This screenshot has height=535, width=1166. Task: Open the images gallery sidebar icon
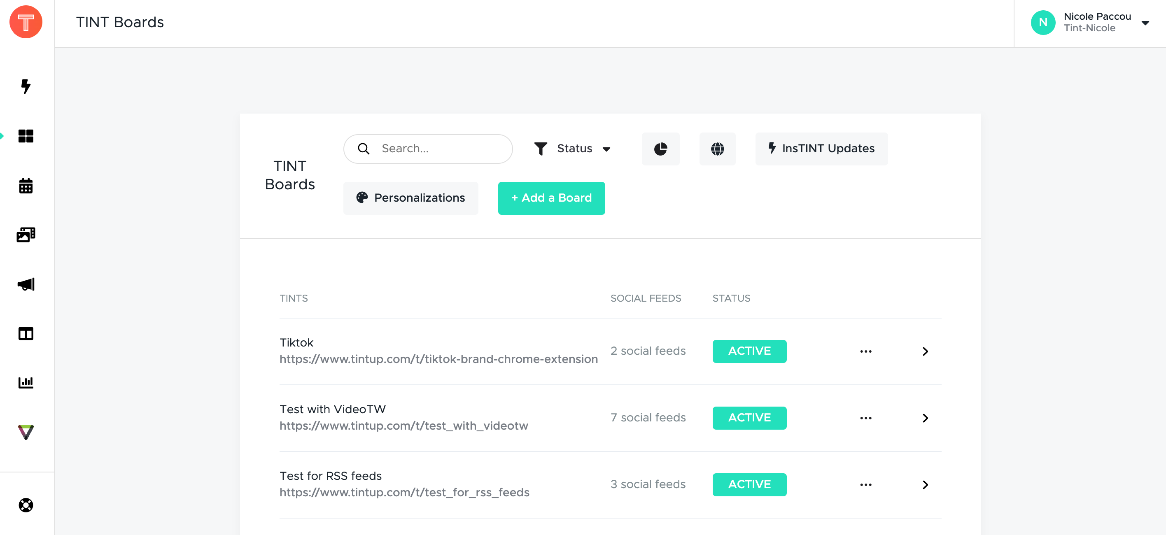[26, 235]
